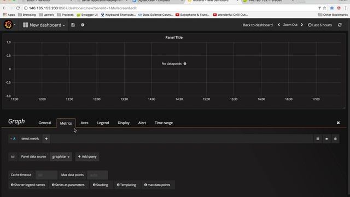
Task: Refresh the dashboard with the refresh icon
Action: coord(340,25)
